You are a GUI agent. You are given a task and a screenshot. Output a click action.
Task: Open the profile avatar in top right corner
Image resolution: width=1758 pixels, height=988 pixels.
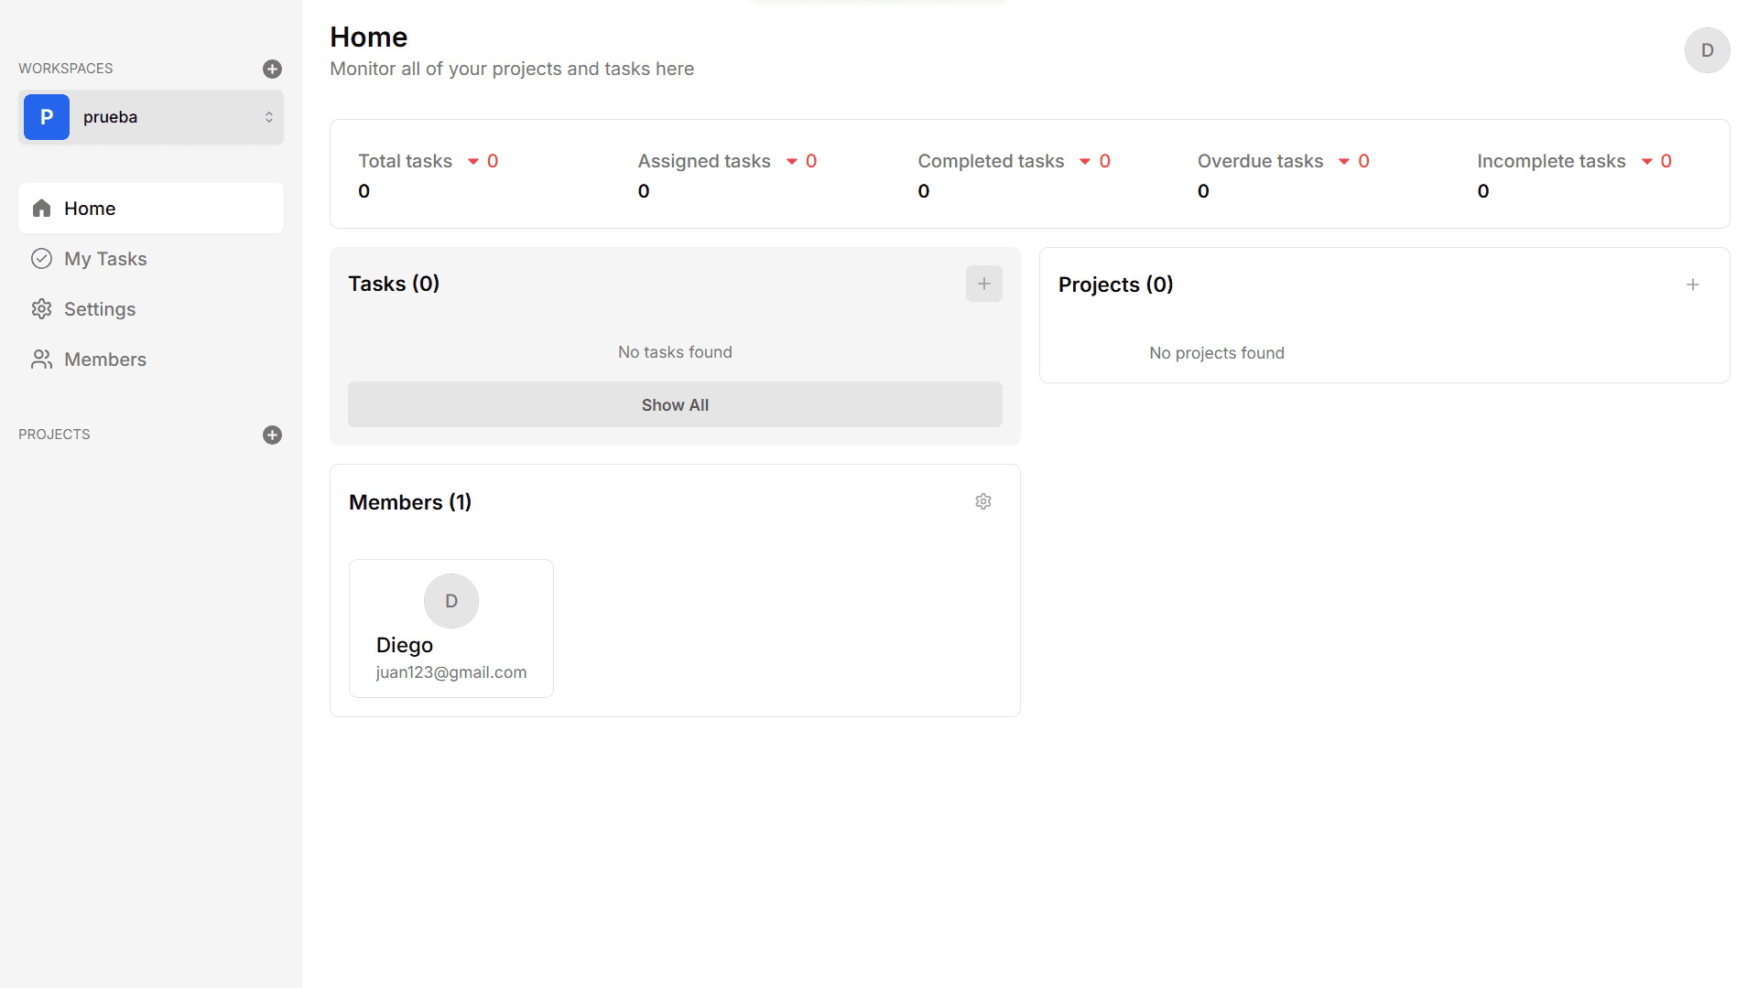[x=1707, y=50]
